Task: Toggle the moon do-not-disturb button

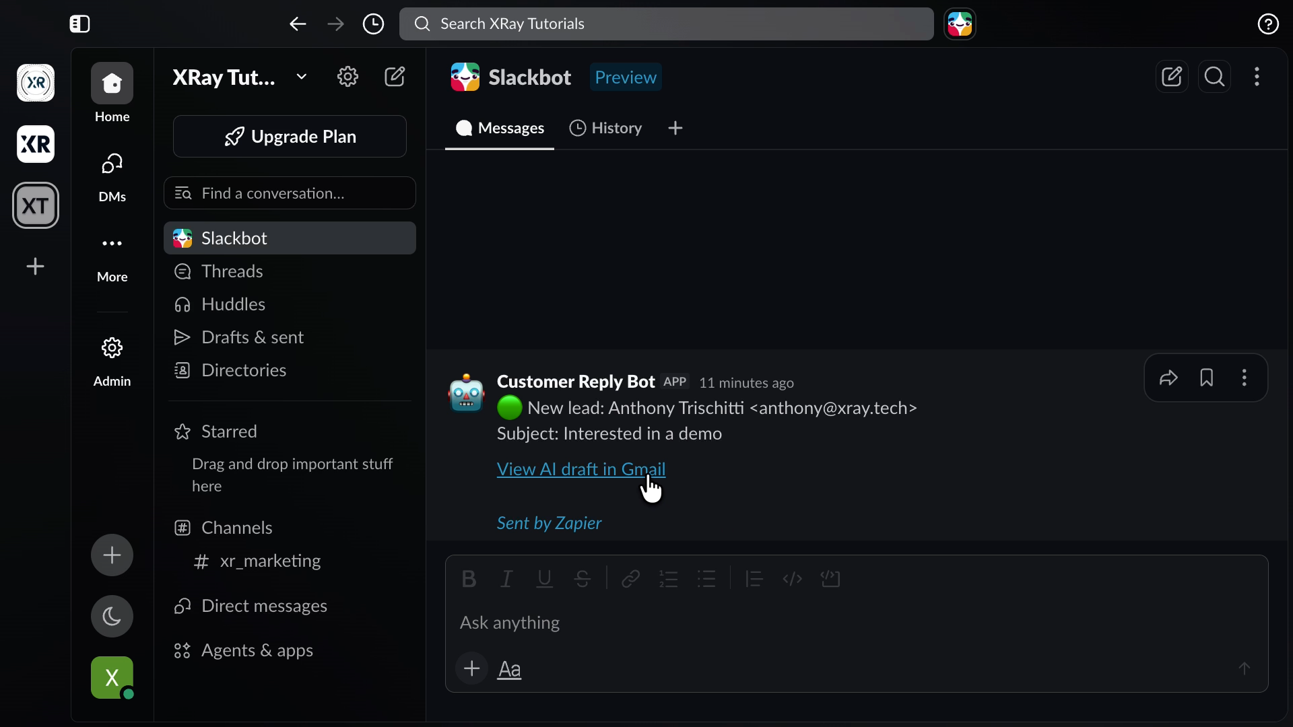Action: click(112, 616)
